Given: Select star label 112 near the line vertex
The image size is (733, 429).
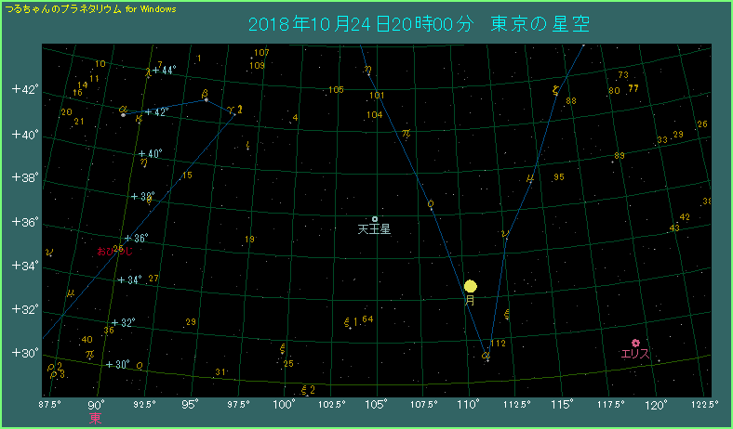Looking at the screenshot, I should (498, 344).
